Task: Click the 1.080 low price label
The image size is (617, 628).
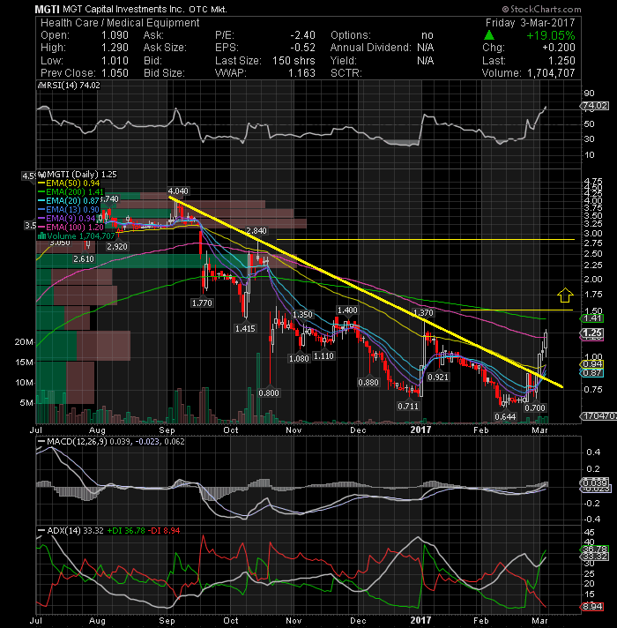Action: pos(300,358)
